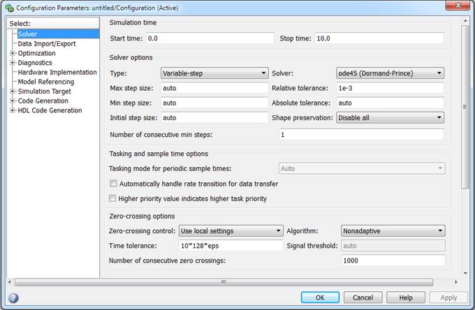
Task: Click the Max step size field
Action: (x=214, y=88)
